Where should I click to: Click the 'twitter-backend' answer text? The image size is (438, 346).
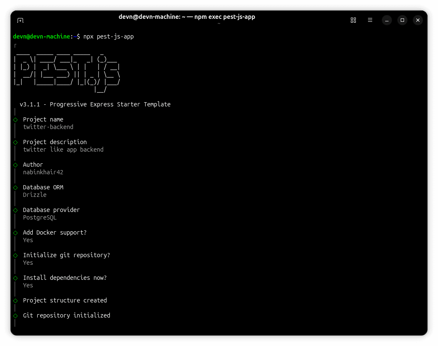tap(48, 127)
